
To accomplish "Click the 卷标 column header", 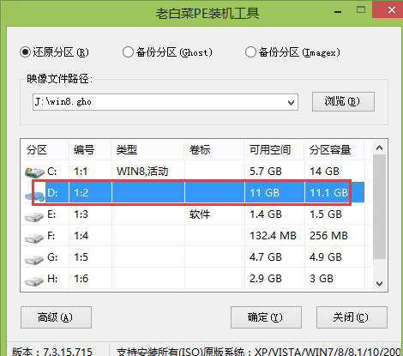I will coord(214,150).
